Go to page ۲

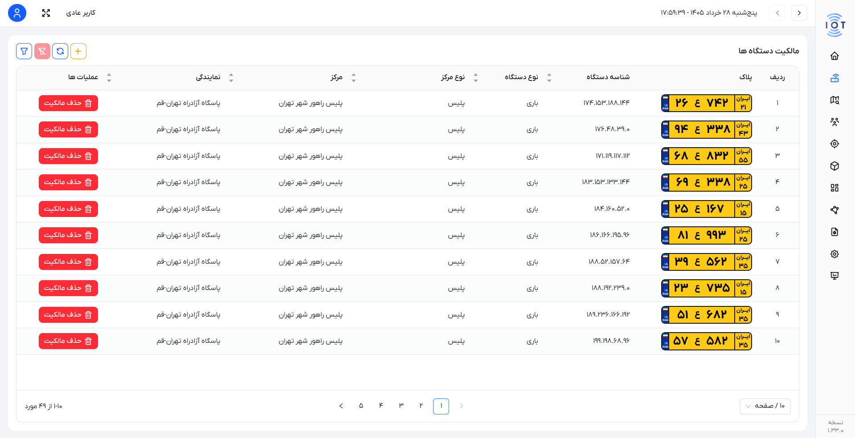tap(421, 406)
